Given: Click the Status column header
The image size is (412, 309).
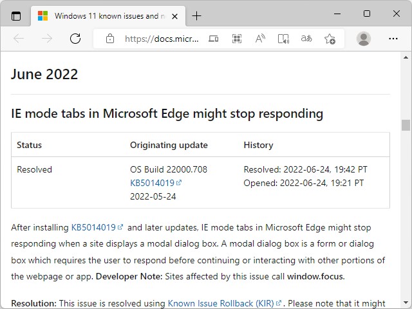Looking at the screenshot, I should click(29, 145).
